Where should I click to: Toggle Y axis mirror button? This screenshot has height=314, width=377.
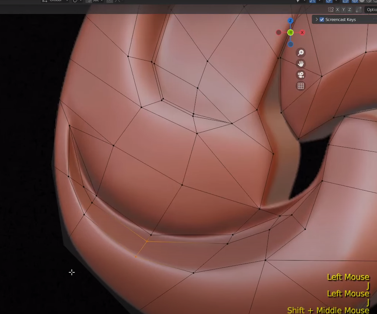click(343, 10)
